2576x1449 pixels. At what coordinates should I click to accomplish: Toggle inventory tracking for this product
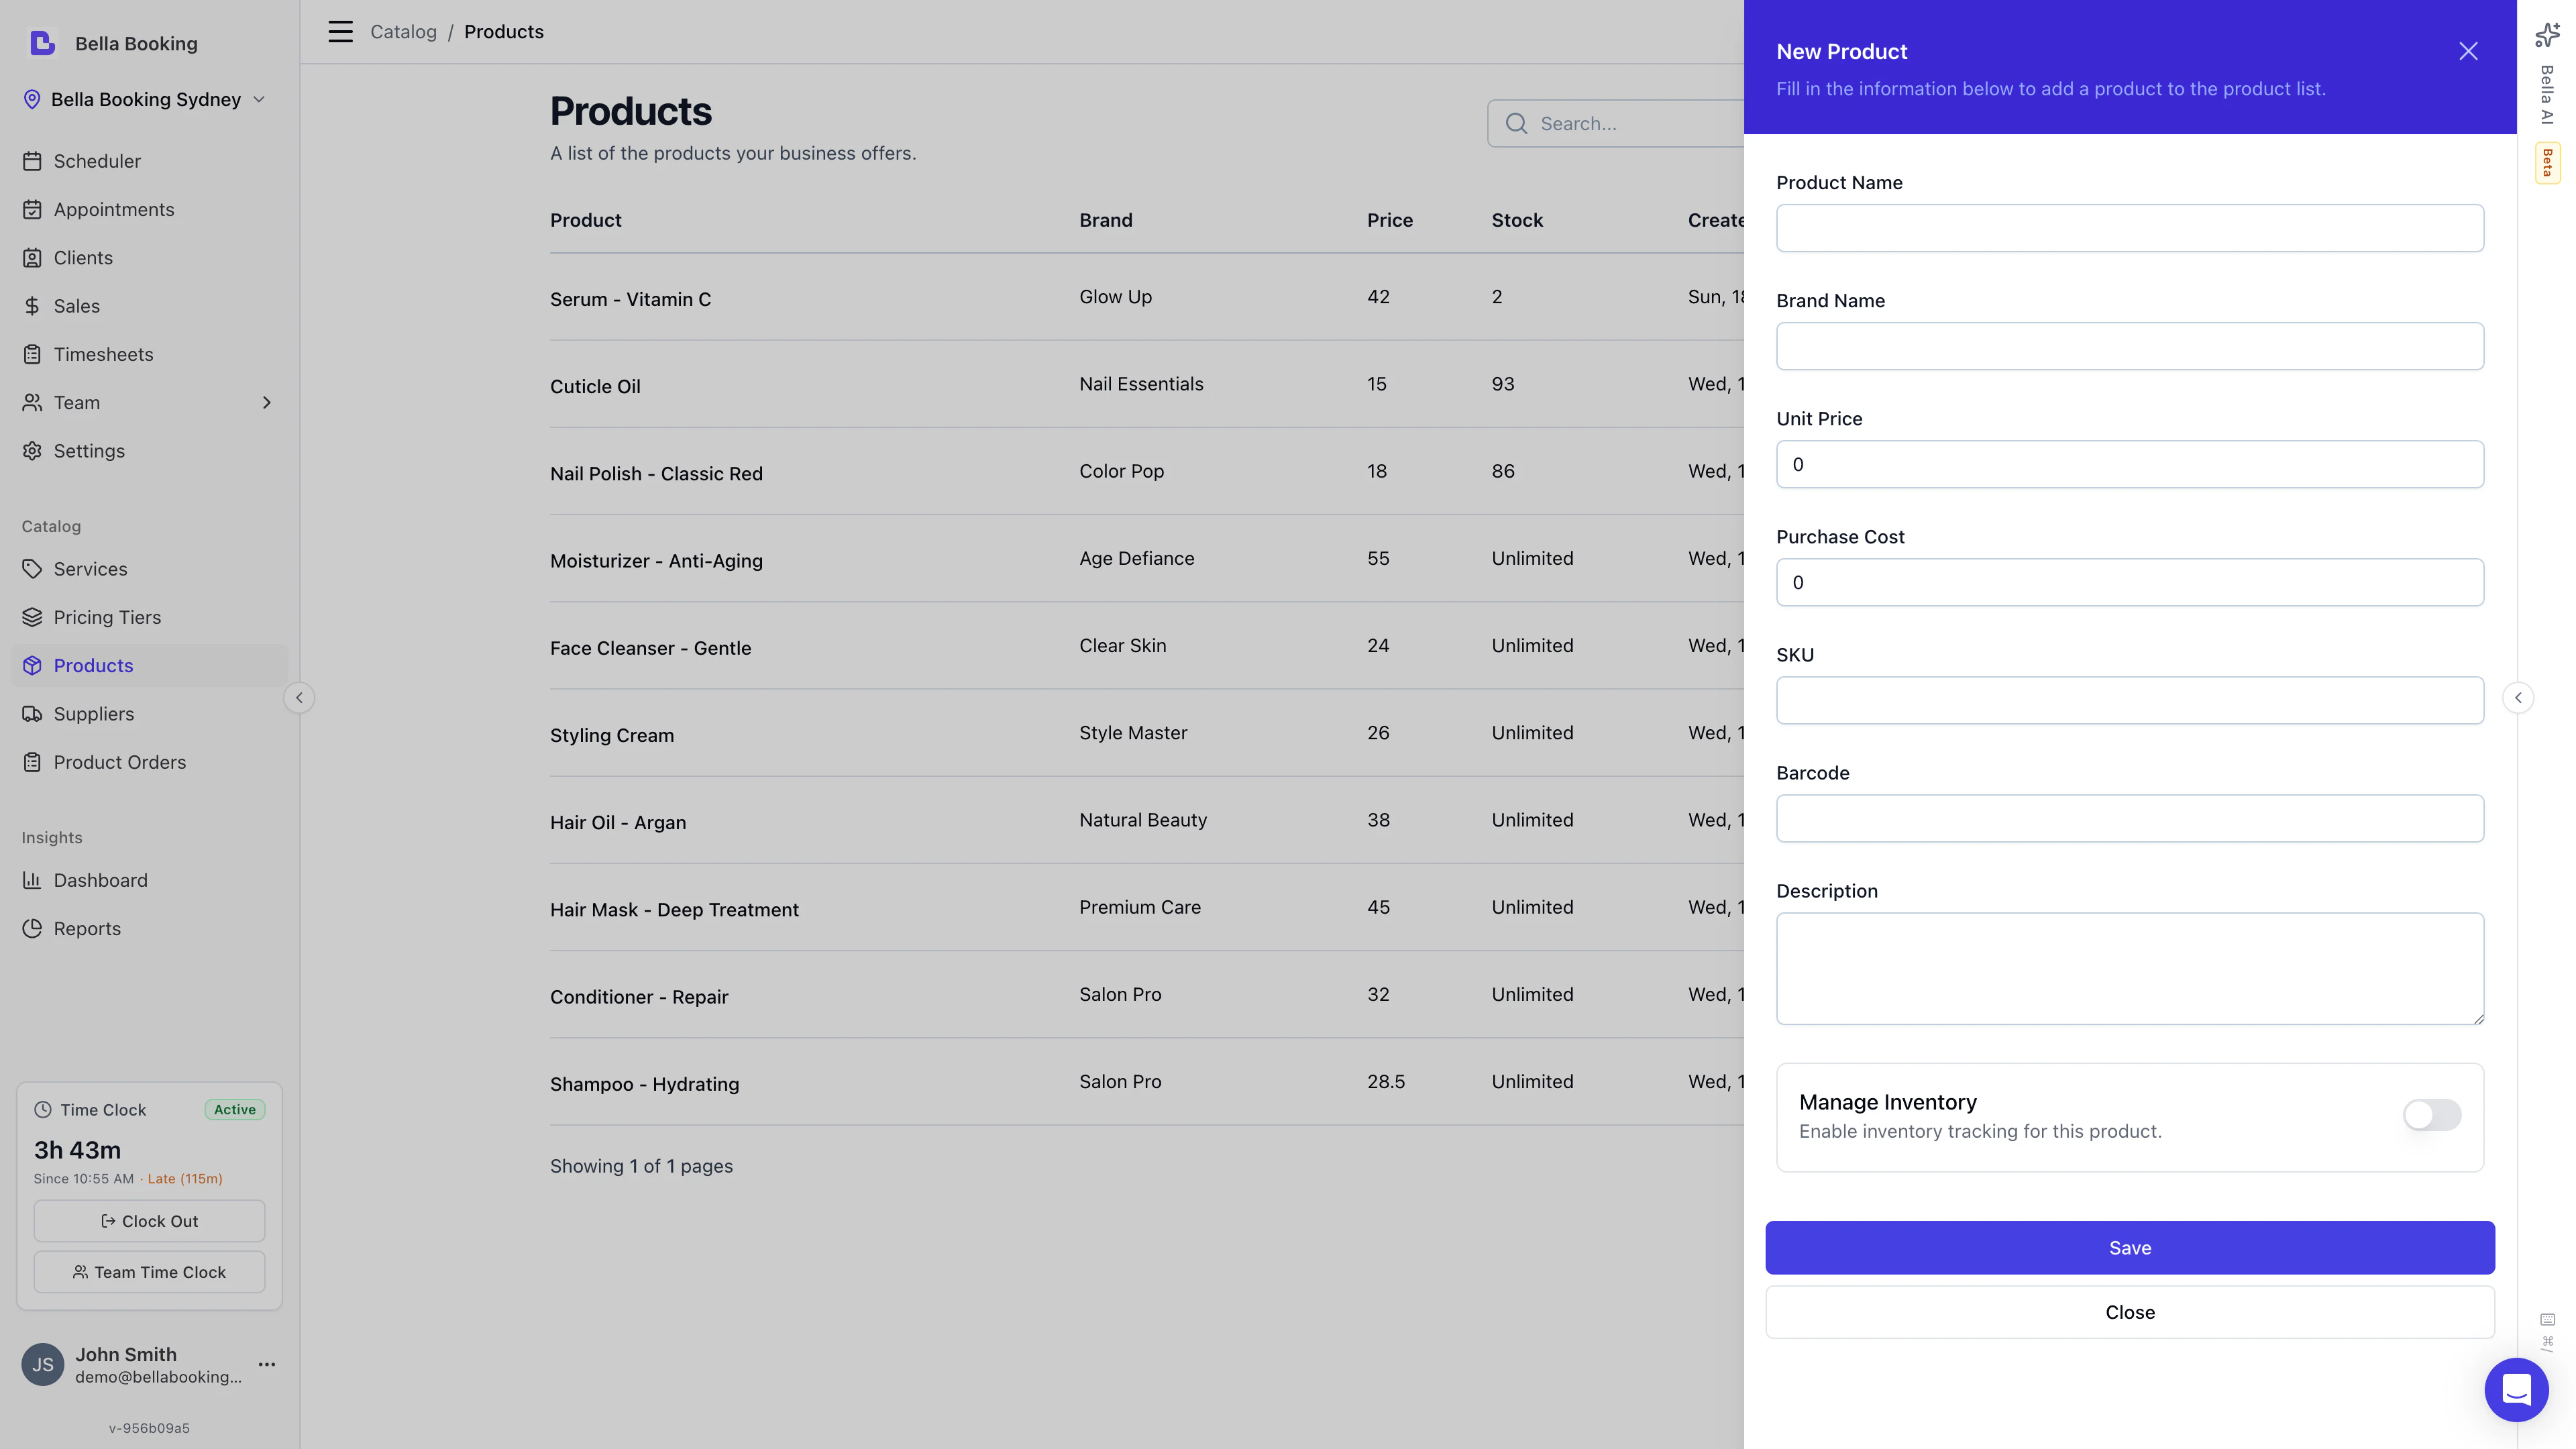coord(2430,1115)
